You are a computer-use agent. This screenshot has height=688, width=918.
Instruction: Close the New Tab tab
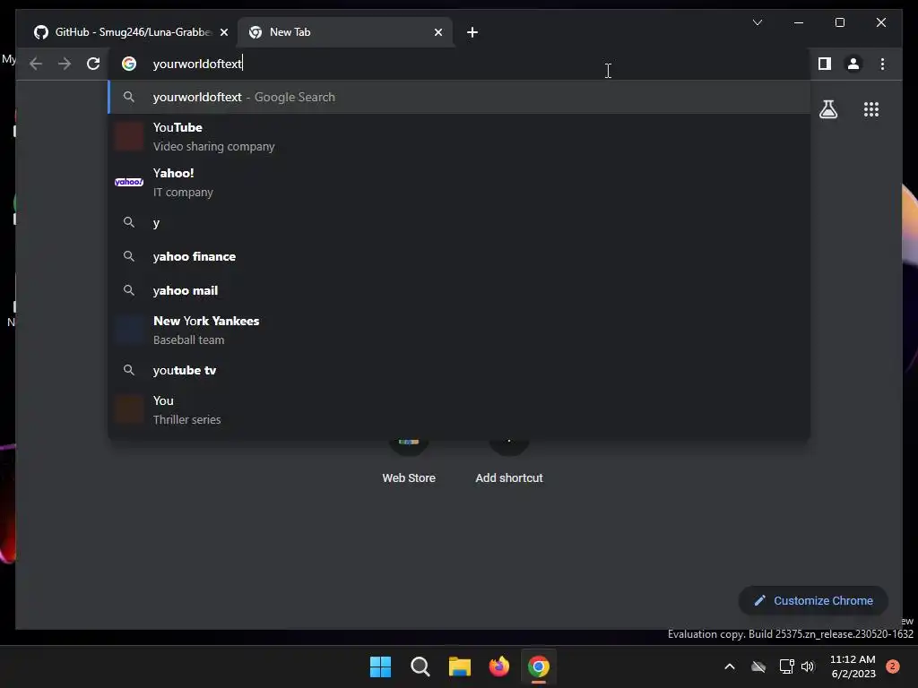437,32
